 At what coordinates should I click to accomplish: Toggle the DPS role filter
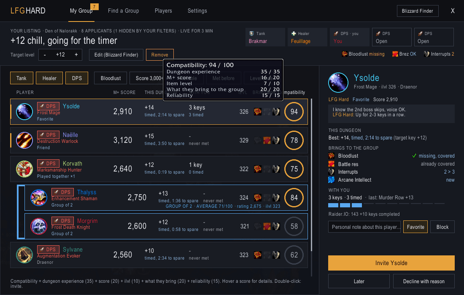(77, 78)
